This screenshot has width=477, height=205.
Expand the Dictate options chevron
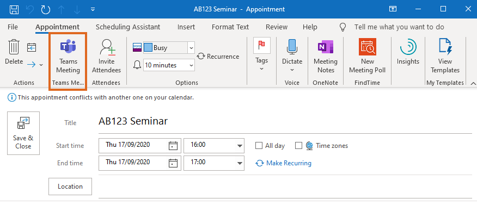pos(292,70)
